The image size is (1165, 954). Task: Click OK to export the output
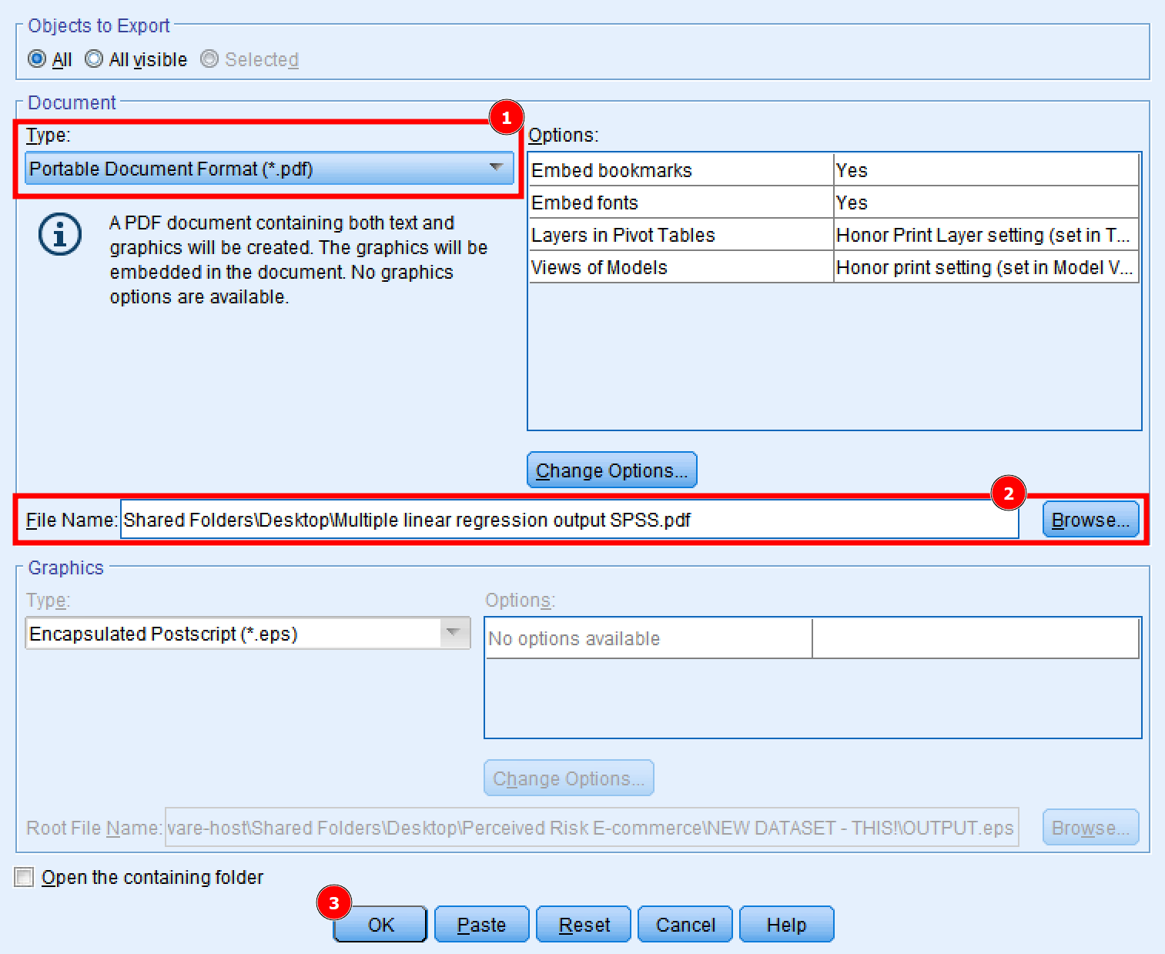click(x=379, y=924)
